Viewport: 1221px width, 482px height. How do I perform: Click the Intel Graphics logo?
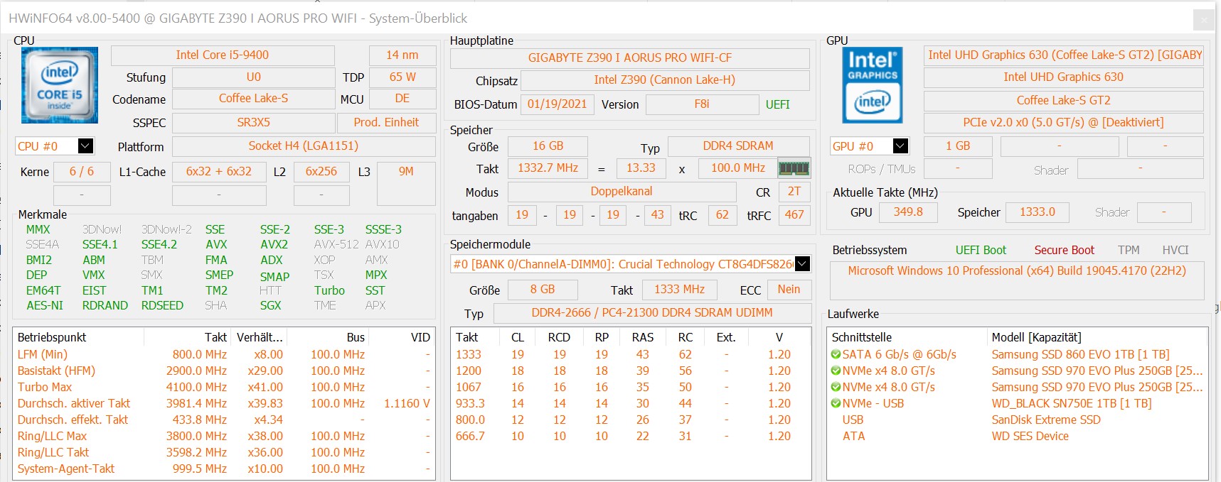(873, 86)
